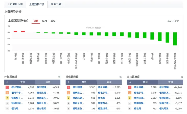Open 櫃電腦及 link with -11,911 main-force sell

(165, 93)
